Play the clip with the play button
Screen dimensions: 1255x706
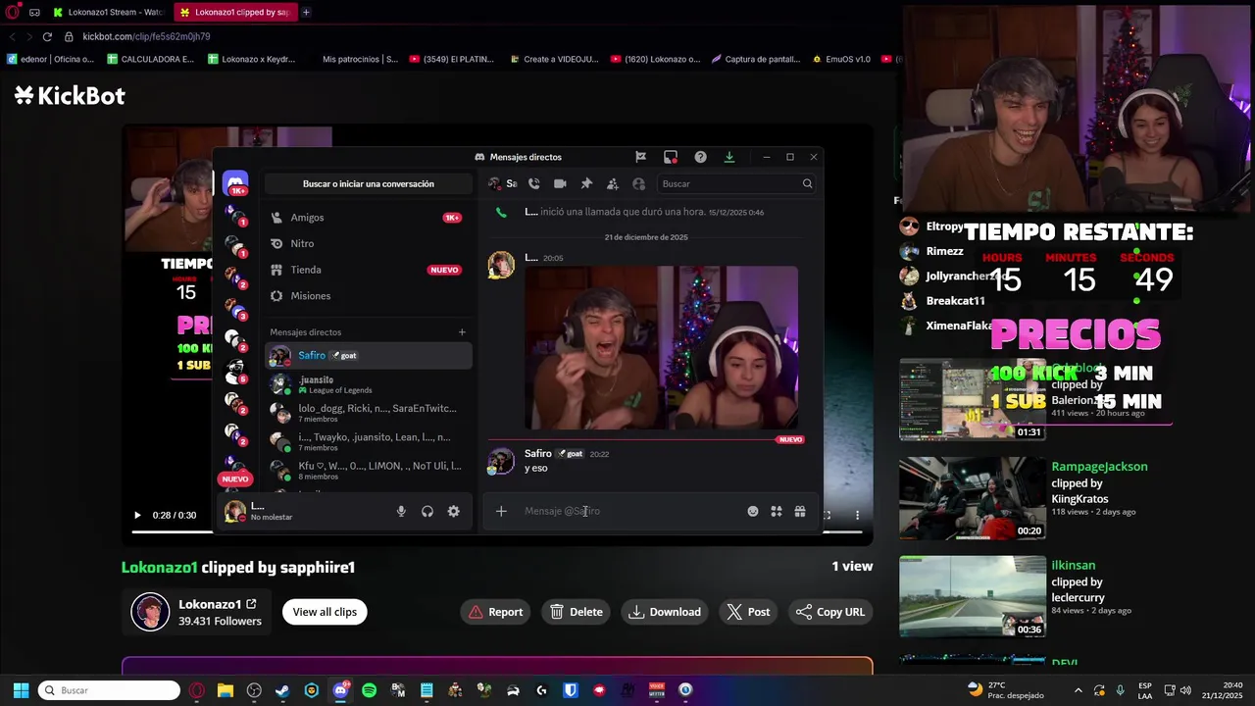point(137,515)
